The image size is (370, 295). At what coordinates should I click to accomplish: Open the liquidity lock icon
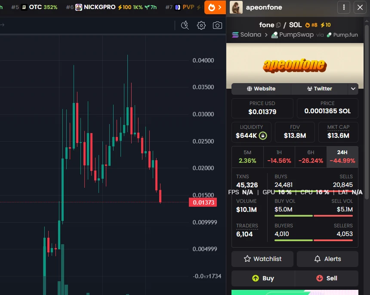point(262,136)
